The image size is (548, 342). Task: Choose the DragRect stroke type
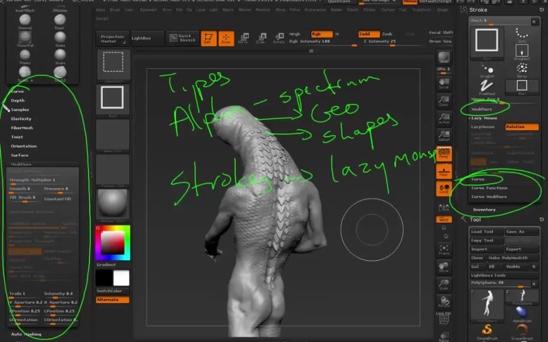click(522, 52)
